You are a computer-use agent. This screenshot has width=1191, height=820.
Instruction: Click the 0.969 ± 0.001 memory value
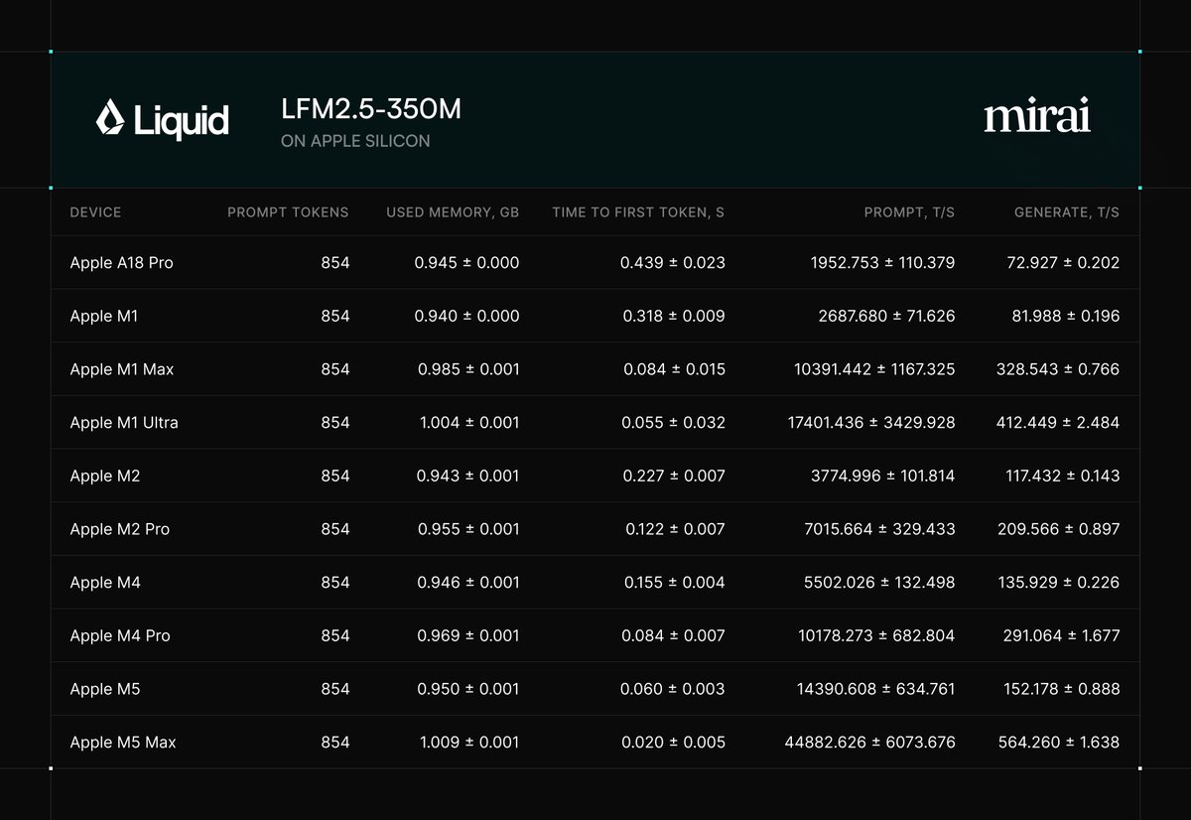point(467,635)
